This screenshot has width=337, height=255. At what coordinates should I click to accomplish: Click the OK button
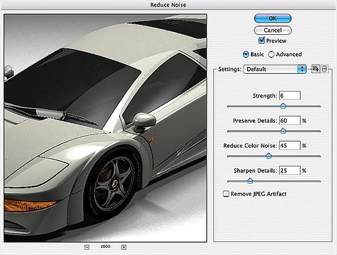[x=273, y=18]
